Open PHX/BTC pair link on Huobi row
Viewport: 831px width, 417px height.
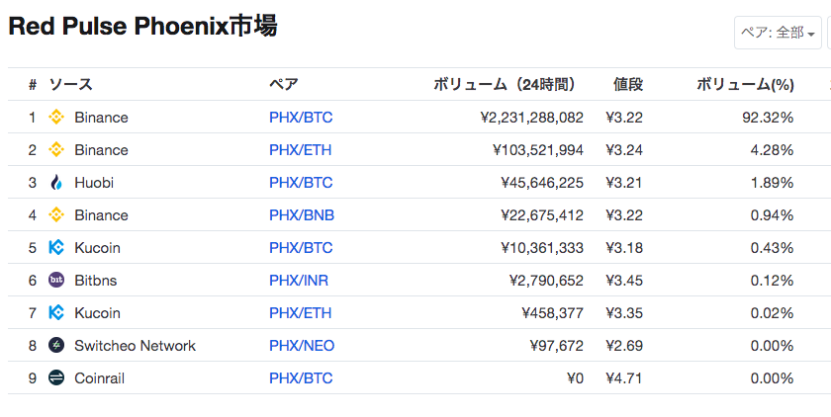click(301, 183)
